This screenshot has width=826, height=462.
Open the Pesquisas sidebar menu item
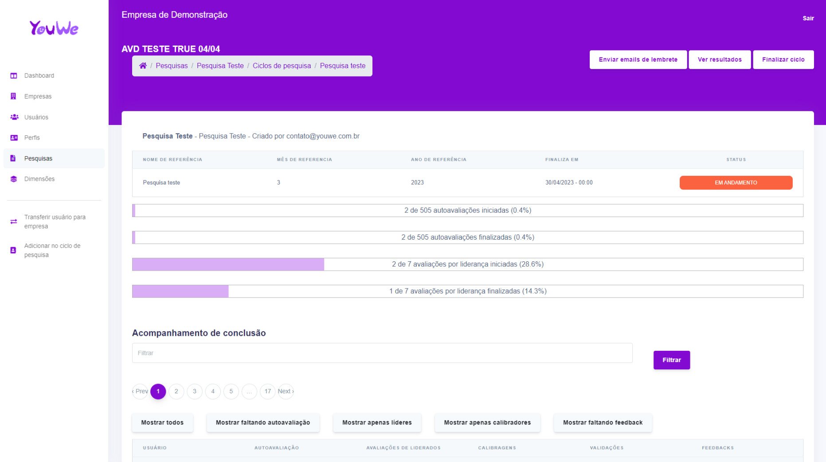coord(38,159)
